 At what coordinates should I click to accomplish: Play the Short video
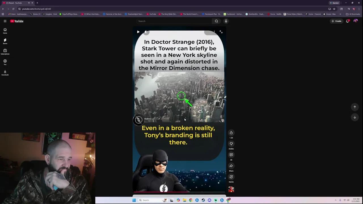[x=138, y=32]
